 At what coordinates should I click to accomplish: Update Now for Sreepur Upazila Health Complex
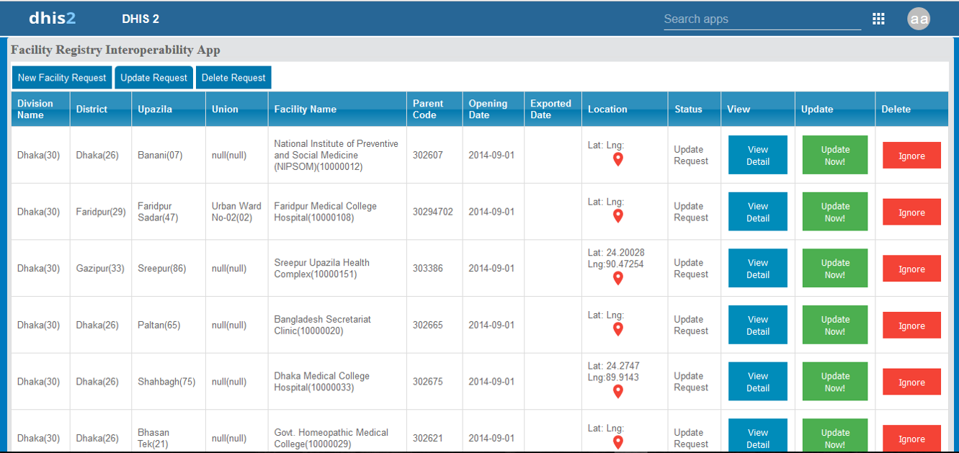835,268
